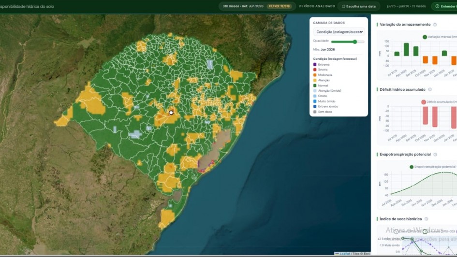Click the 'CAMADA DE DADOS' heading
This screenshot has height=257, width=457.
tap(329, 23)
